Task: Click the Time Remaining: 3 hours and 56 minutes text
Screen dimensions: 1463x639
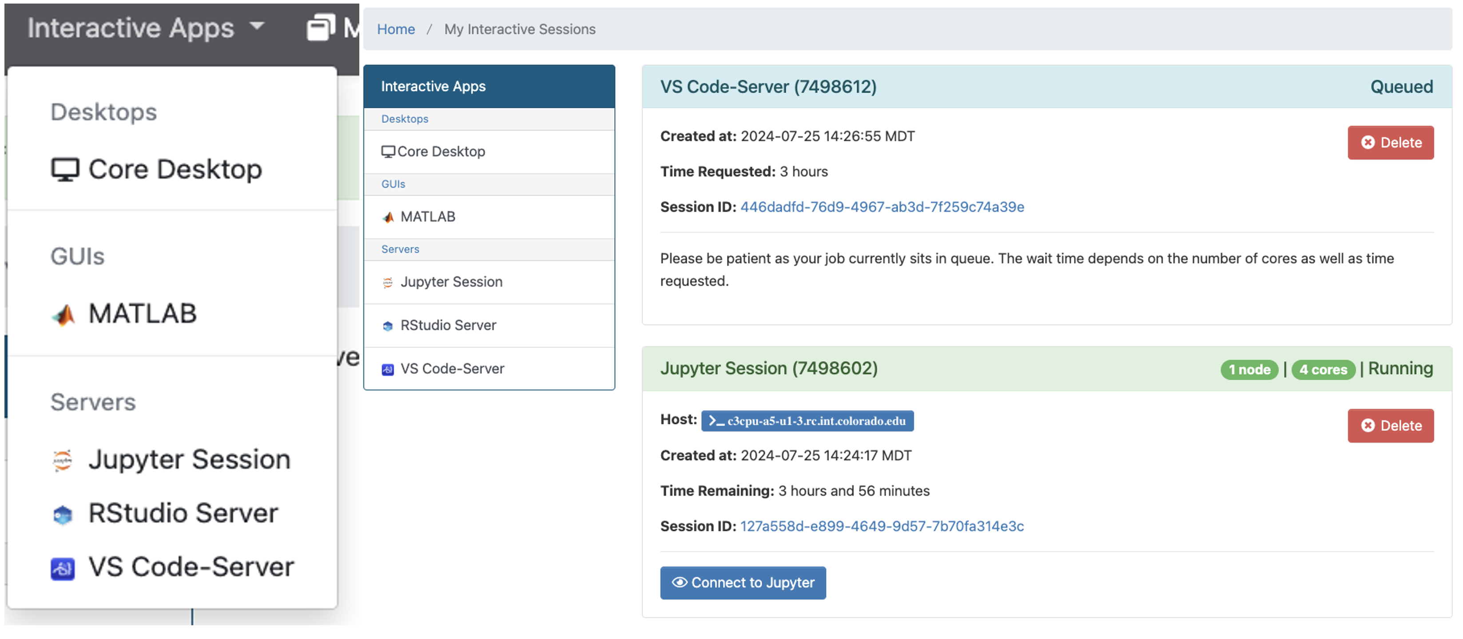Action: [x=795, y=491]
